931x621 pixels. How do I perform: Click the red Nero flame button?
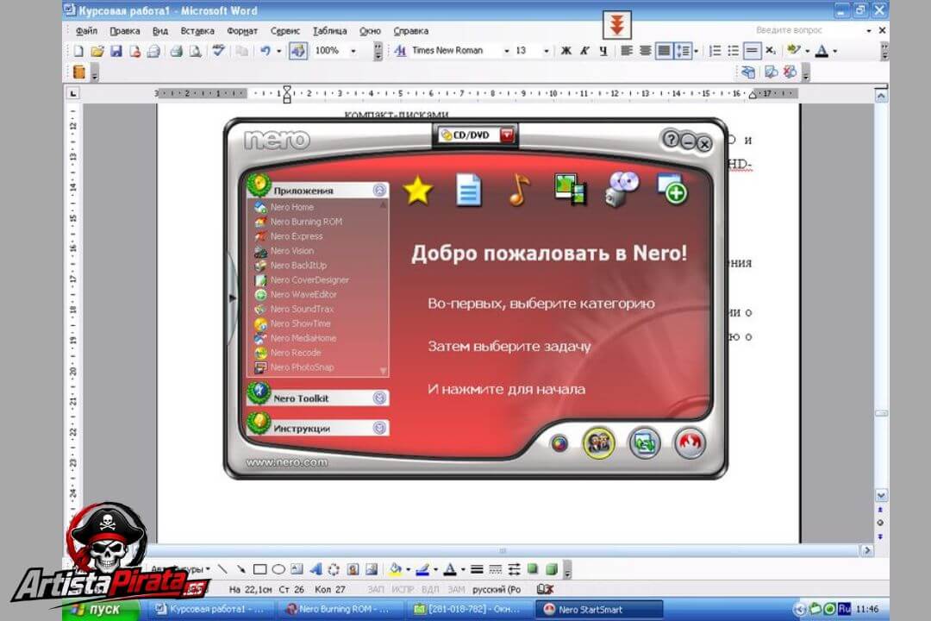tap(690, 442)
